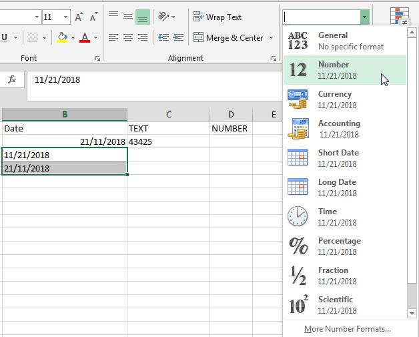Open the font name dropdown arrow
Screen dimensions: 419x337
[x=37, y=17]
